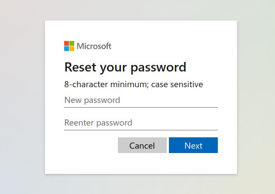Click the underline beneath New password field
The width and height of the screenshot is (275, 194).
click(x=141, y=107)
